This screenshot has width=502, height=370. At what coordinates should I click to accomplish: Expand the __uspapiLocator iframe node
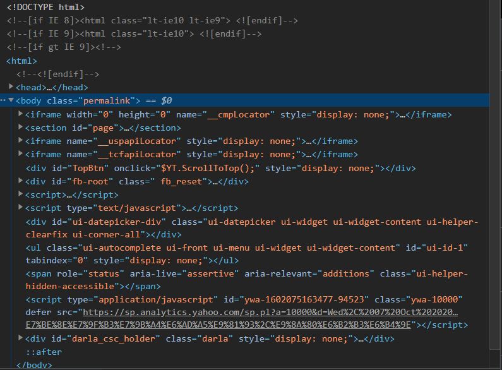coord(20,140)
